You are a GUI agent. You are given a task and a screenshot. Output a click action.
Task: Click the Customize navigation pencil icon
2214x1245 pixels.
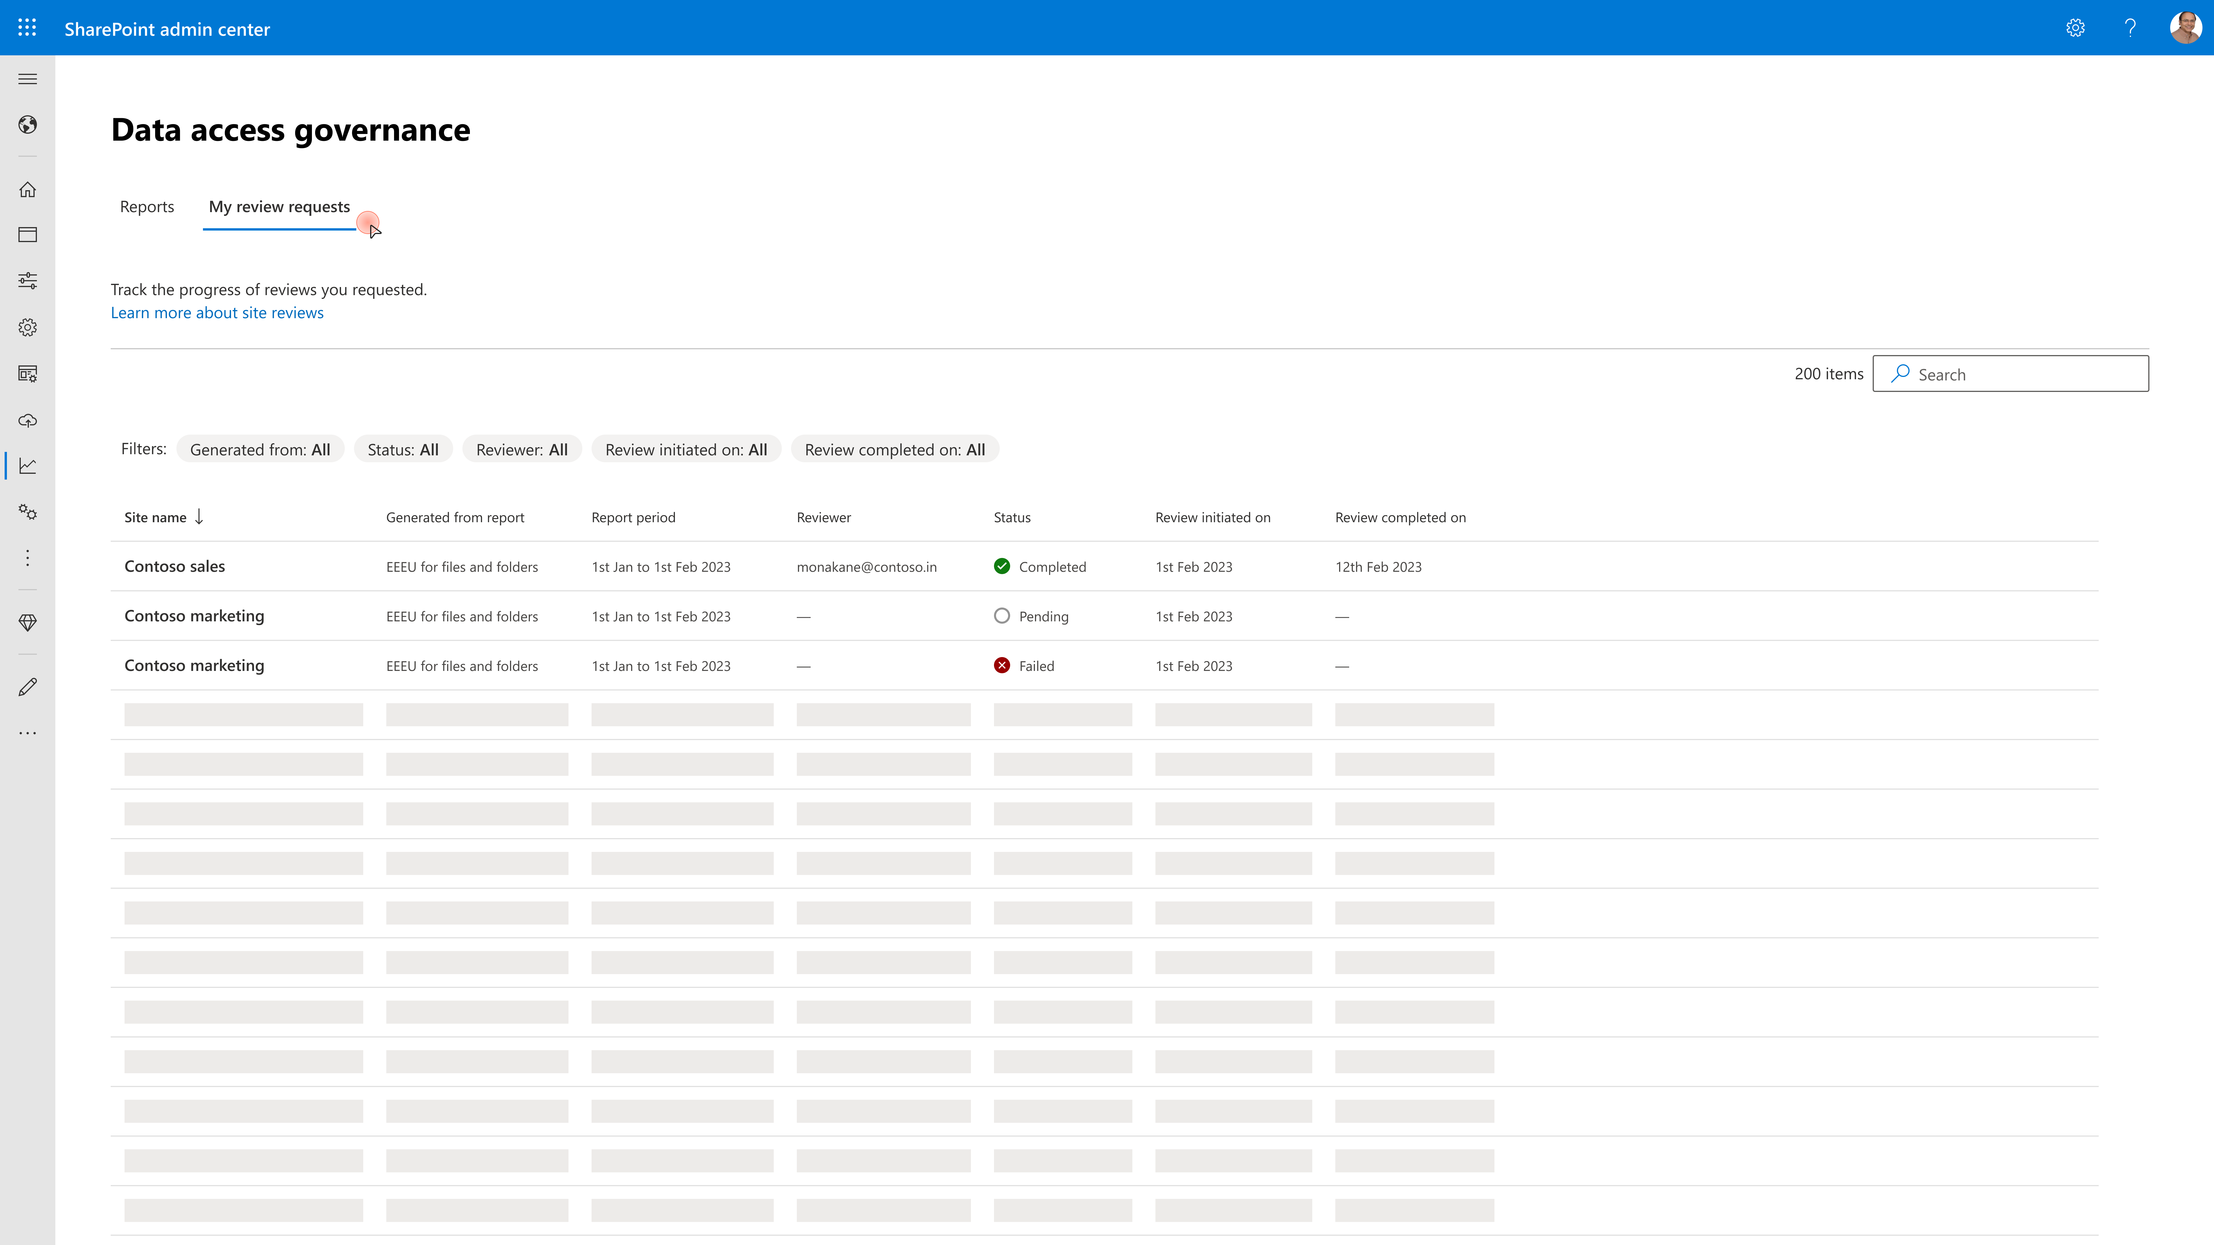click(27, 686)
